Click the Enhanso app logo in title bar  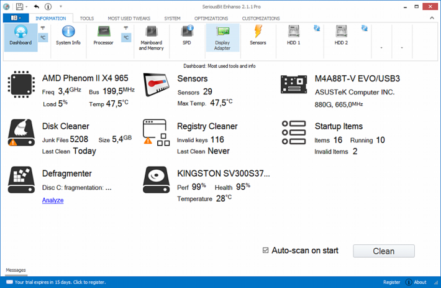coord(6,6)
